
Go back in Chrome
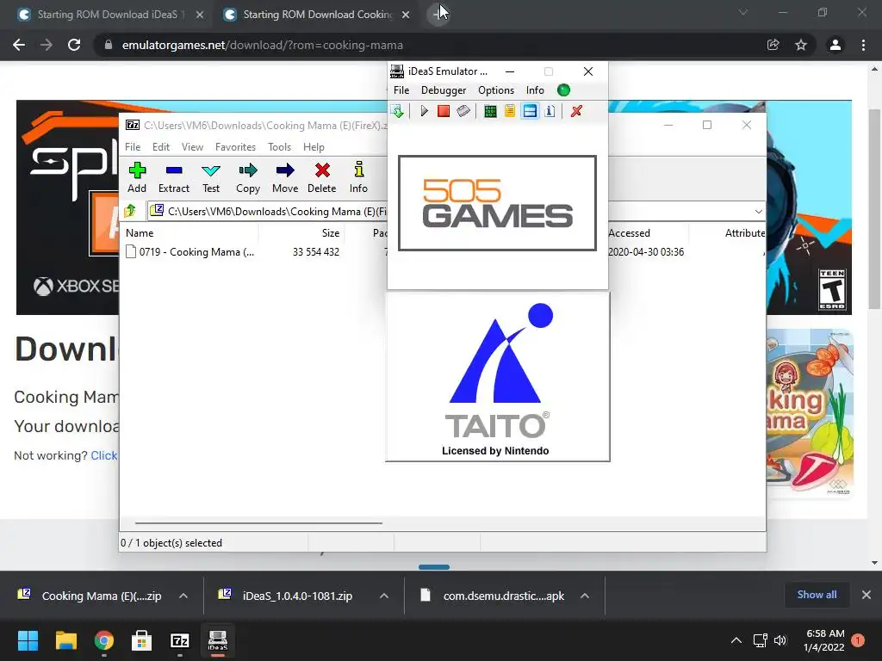(19, 45)
